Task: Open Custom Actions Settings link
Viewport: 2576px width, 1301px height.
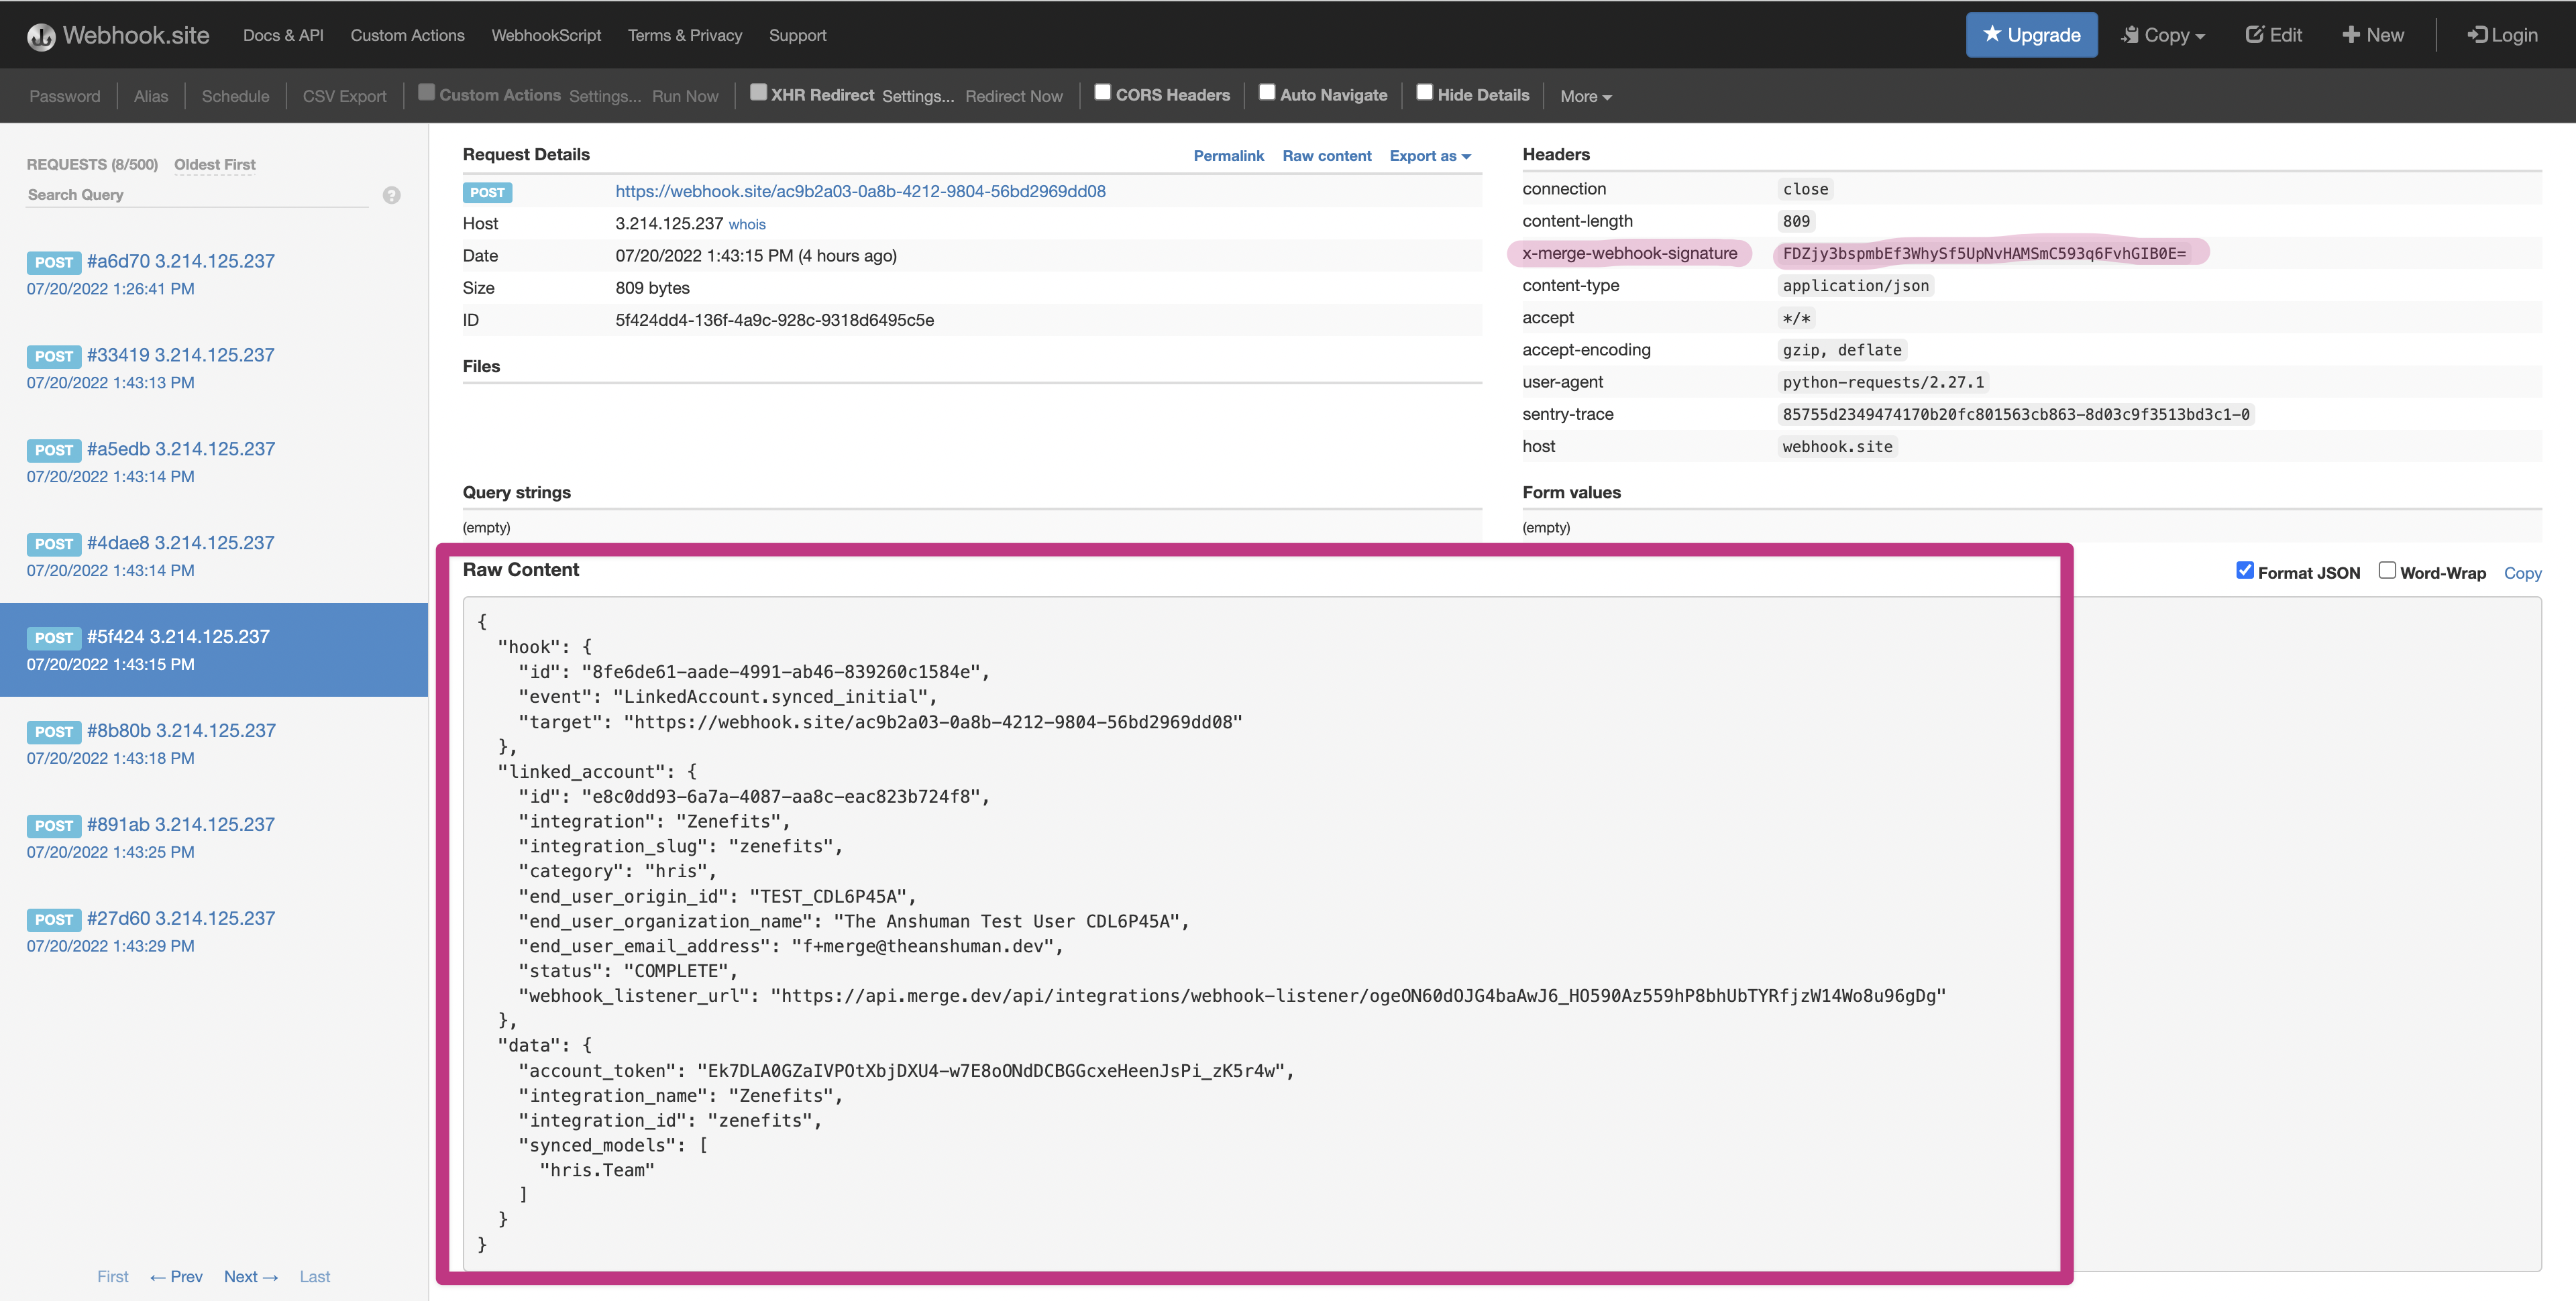Action: click(605, 96)
